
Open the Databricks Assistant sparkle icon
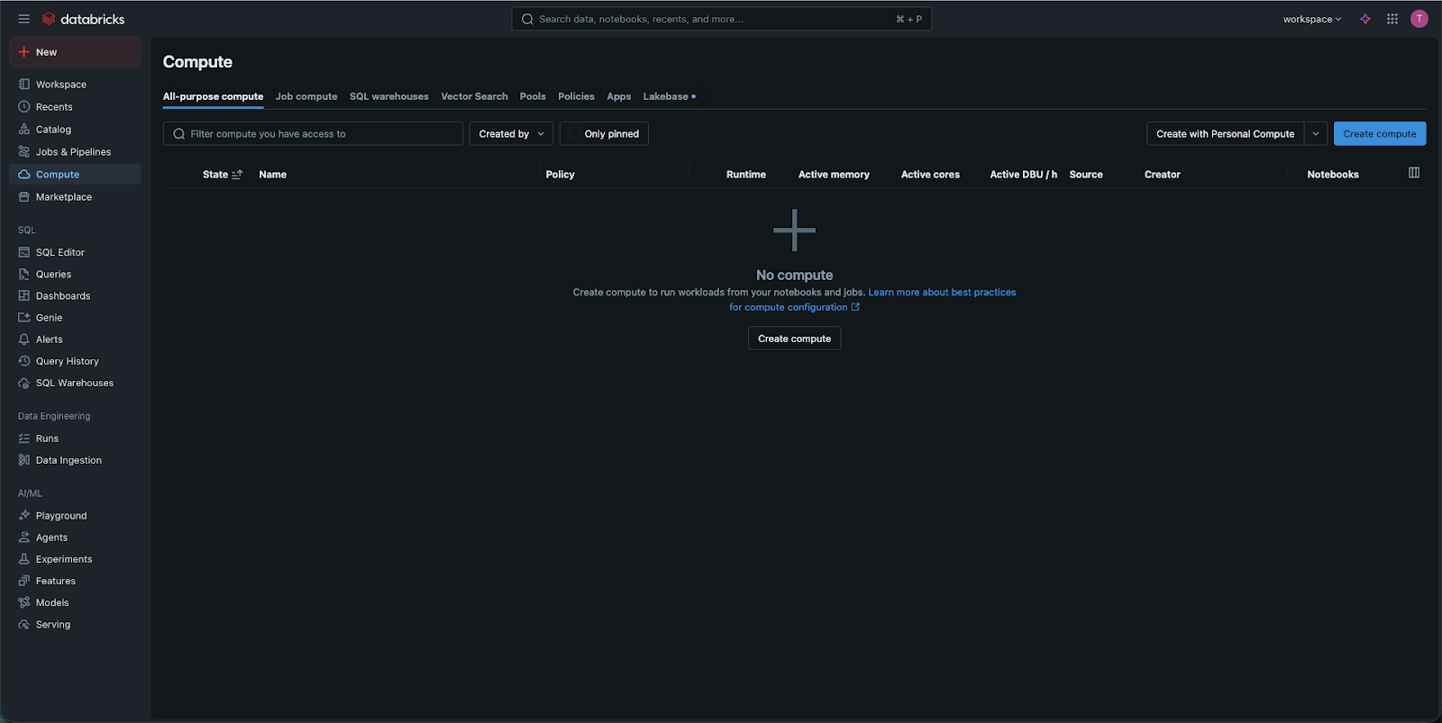pyautogui.click(x=1365, y=19)
